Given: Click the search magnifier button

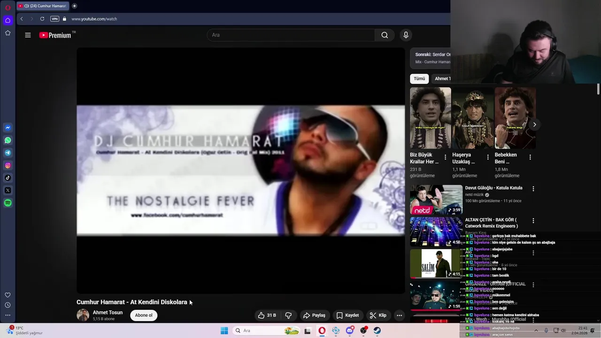Looking at the screenshot, I should click(385, 35).
